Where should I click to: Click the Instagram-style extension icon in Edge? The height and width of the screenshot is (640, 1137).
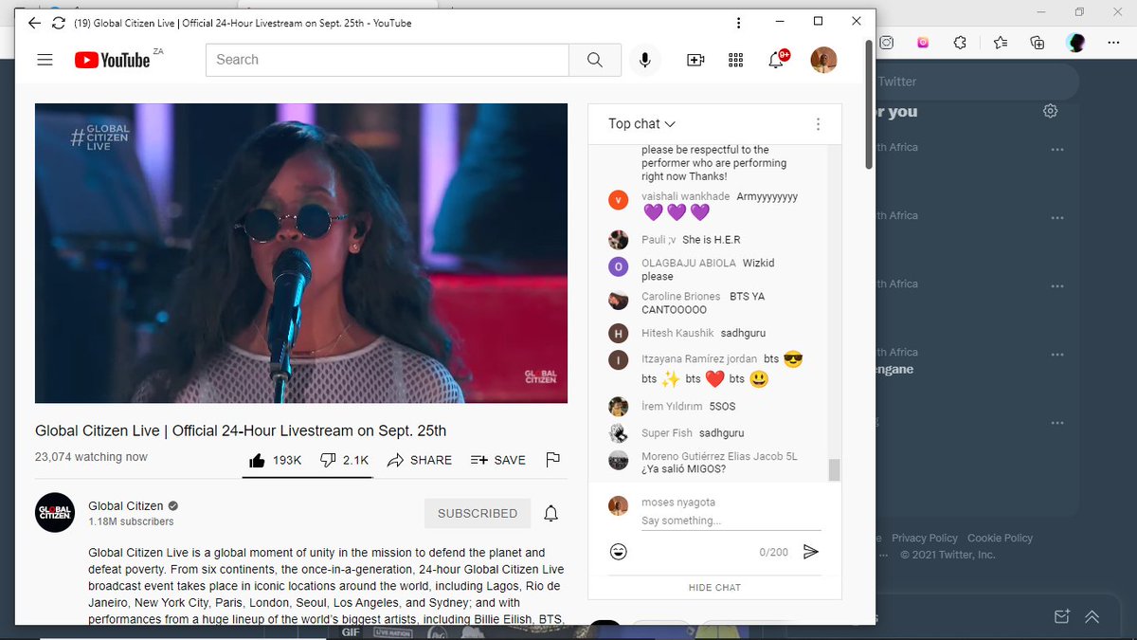click(887, 43)
